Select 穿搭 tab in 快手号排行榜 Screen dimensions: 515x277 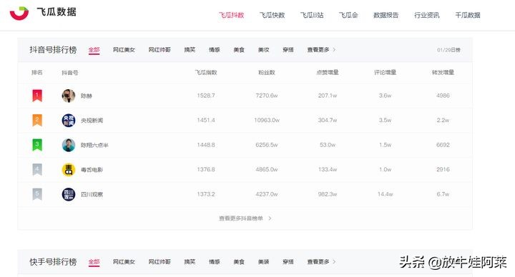click(288, 262)
